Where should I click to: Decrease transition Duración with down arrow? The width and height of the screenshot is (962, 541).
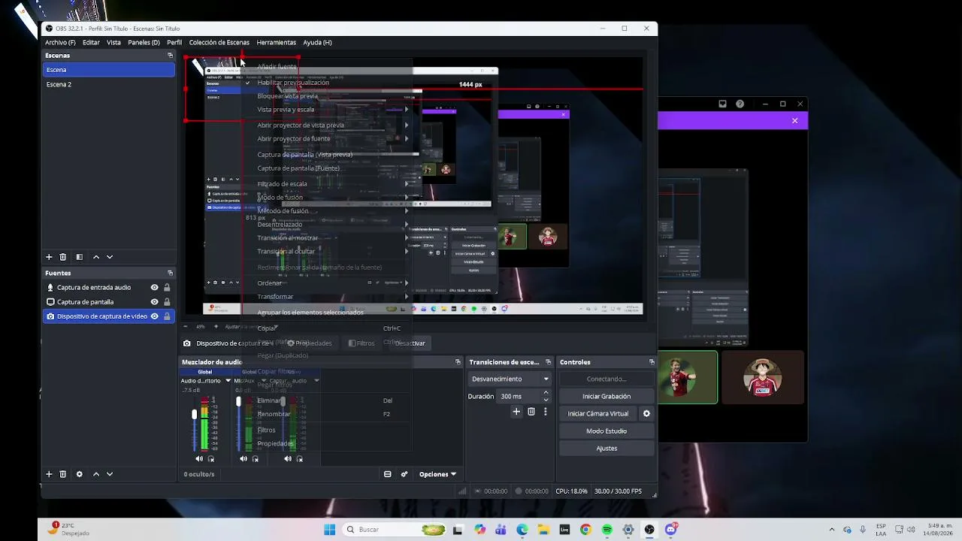click(546, 400)
